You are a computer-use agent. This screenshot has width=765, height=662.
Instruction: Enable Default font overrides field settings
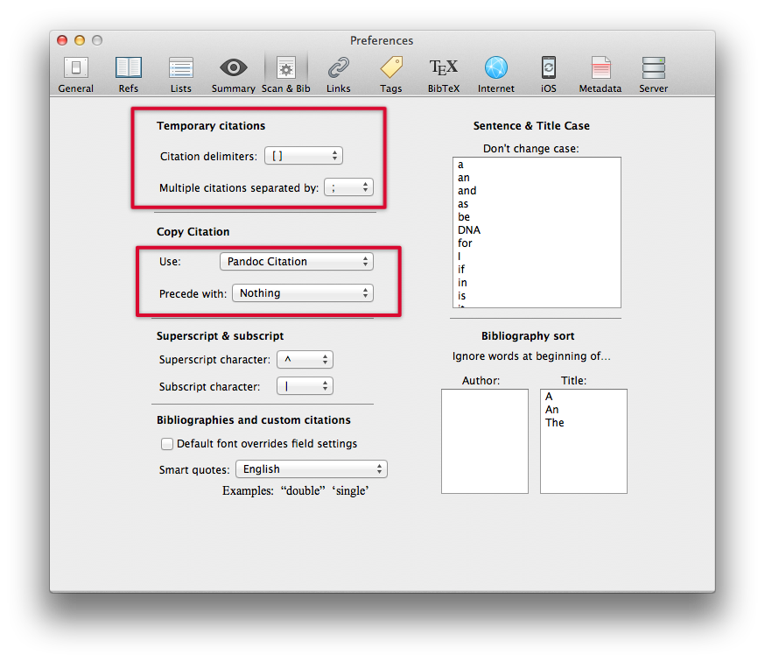(167, 444)
